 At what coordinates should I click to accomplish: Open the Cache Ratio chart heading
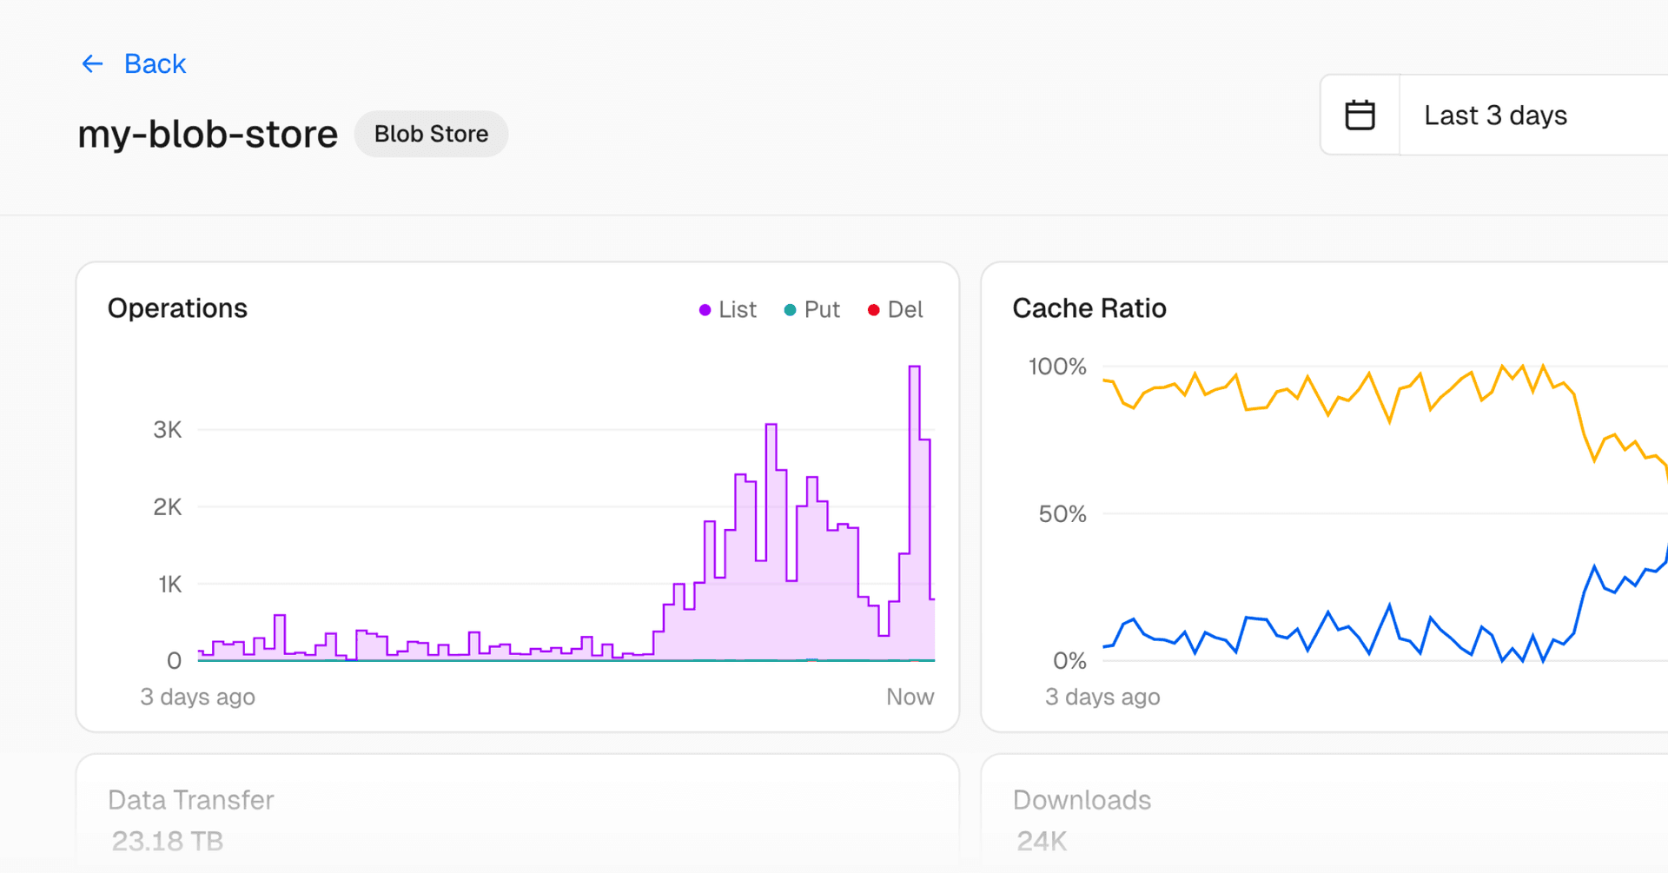(1089, 308)
